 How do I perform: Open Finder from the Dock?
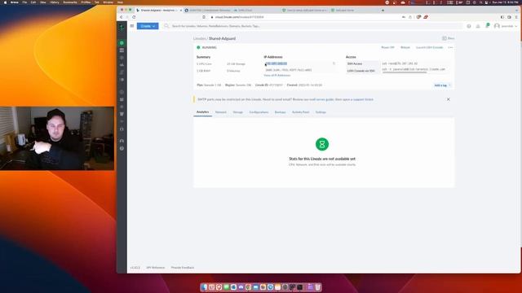204,287
